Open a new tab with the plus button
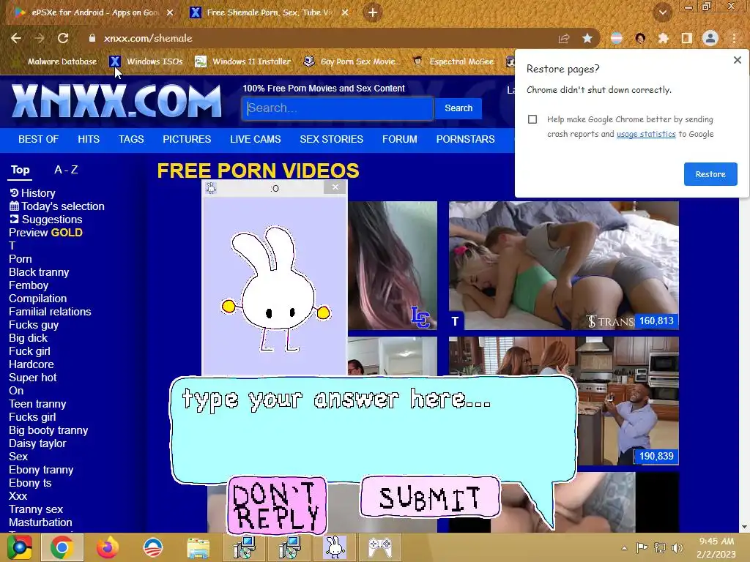 point(373,12)
